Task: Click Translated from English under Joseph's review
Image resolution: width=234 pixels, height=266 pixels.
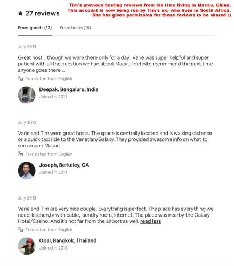Action: click(49, 154)
